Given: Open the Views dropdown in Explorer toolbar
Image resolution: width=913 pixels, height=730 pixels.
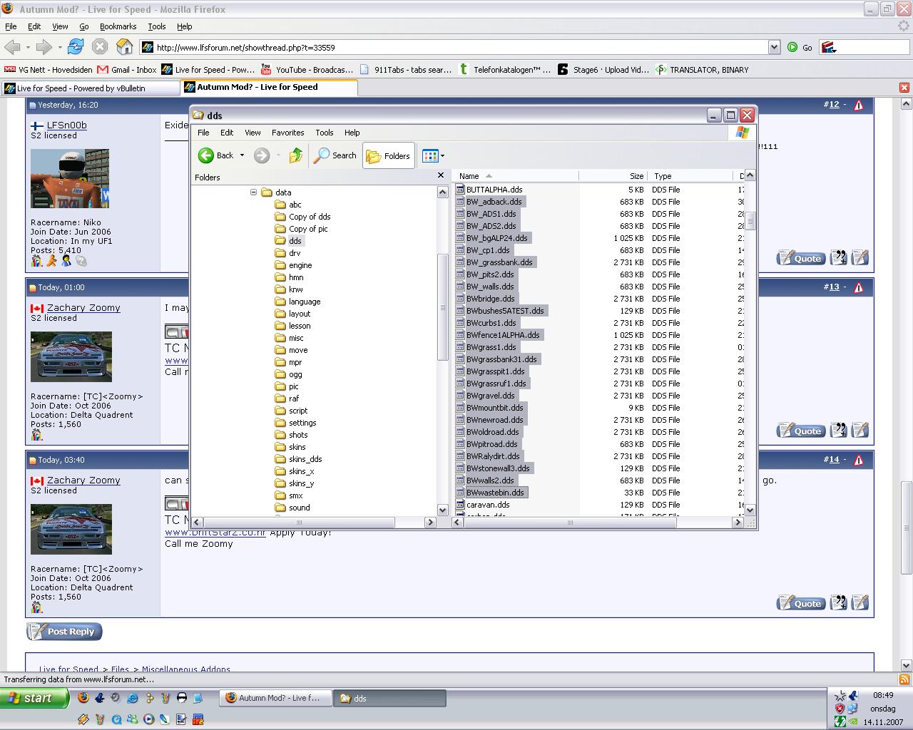Looking at the screenshot, I should pyautogui.click(x=433, y=155).
